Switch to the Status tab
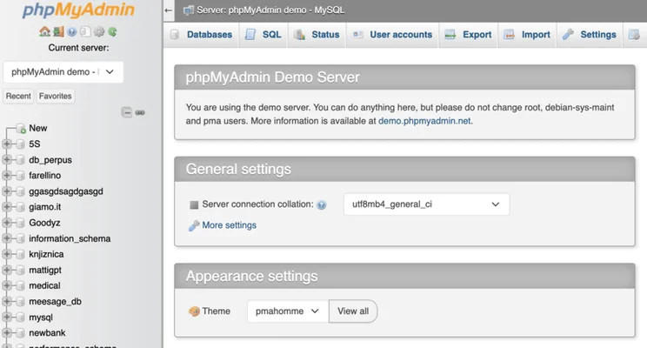 point(317,35)
